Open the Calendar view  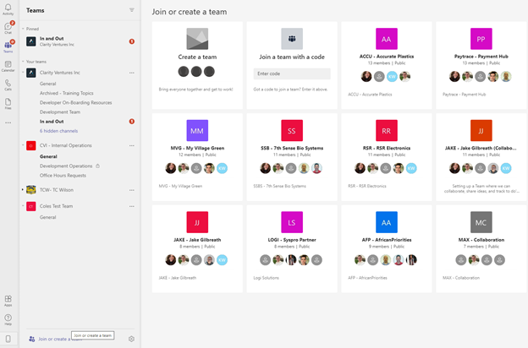[8, 66]
